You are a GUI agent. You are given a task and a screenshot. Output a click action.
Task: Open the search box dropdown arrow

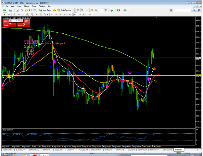[x=192, y=10]
